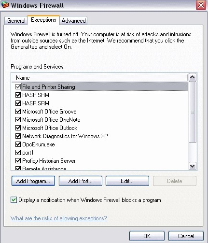The image size is (208, 243).
Task: Click the Add Port button
Action: click(x=81, y=181)
